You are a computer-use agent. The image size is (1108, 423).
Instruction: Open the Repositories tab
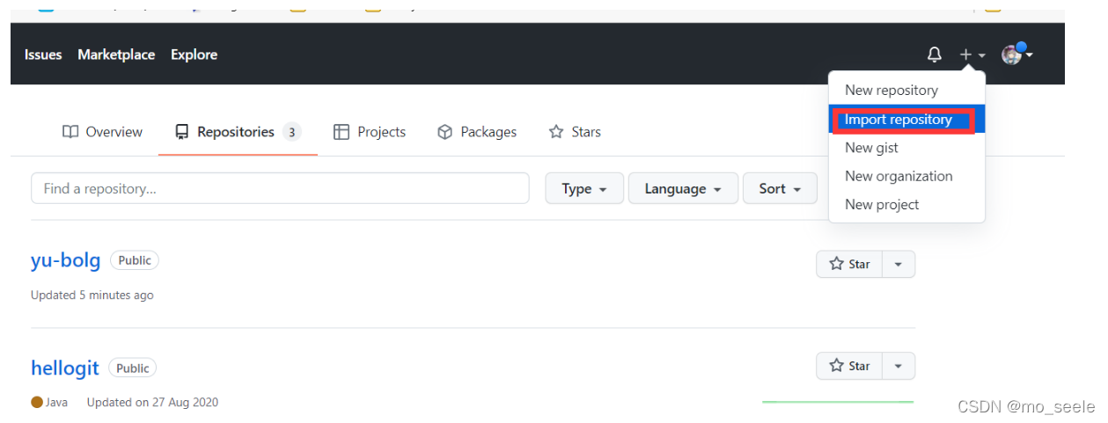click(238, 132)
